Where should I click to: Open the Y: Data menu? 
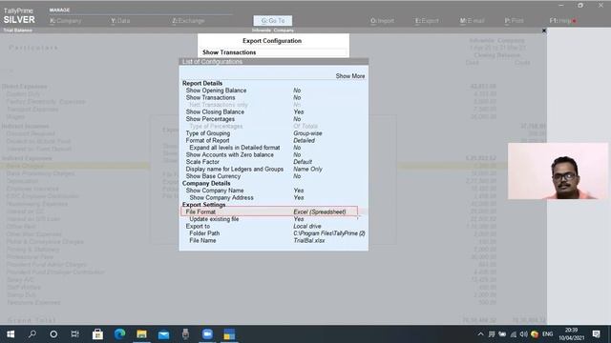pyautogui.click(x=120, y=21)
